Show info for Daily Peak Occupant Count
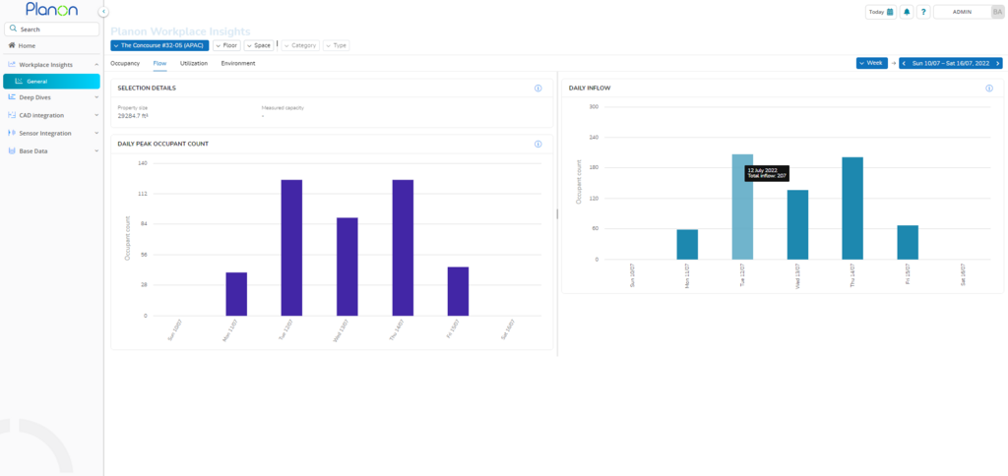The height and width of the screenshot is (476, 1008). 538,144
